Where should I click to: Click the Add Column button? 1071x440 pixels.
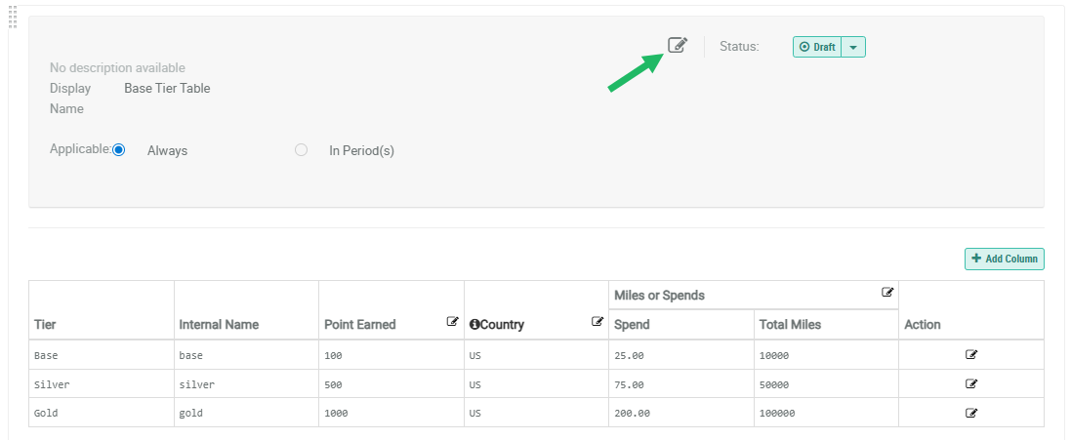(x=1005, y=259)
